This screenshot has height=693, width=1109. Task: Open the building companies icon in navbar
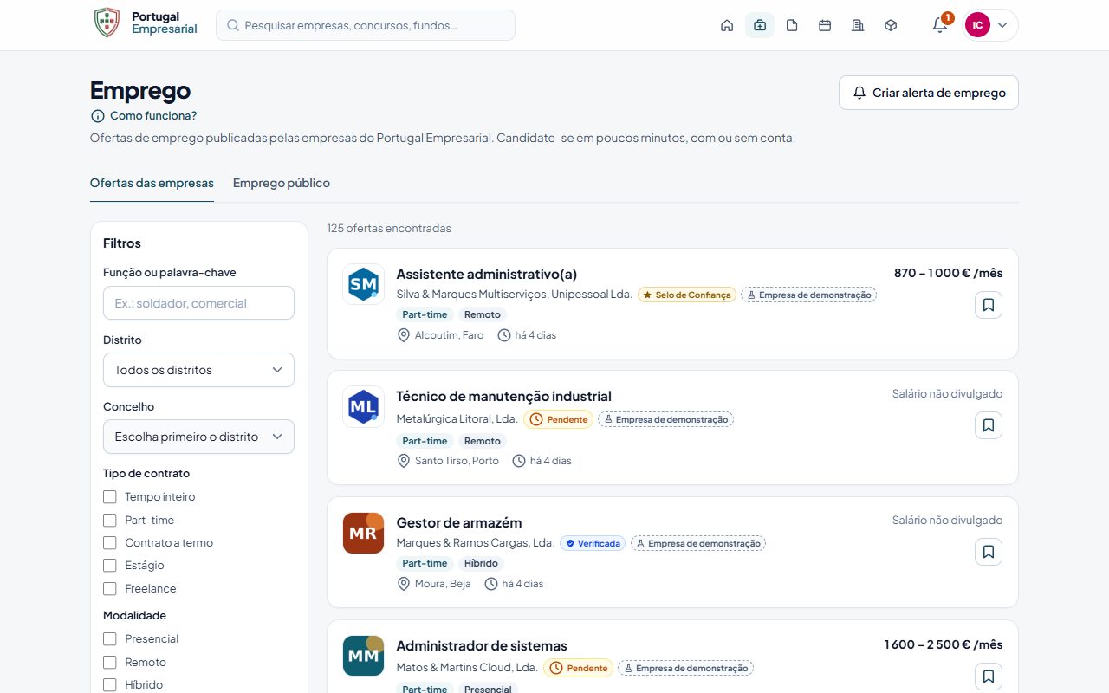tap(858, 25)
